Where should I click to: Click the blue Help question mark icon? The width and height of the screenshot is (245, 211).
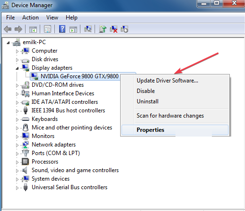[x=62, y=29]
